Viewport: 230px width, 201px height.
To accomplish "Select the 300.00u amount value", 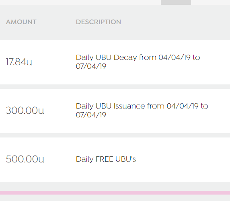I will [25, 111].
